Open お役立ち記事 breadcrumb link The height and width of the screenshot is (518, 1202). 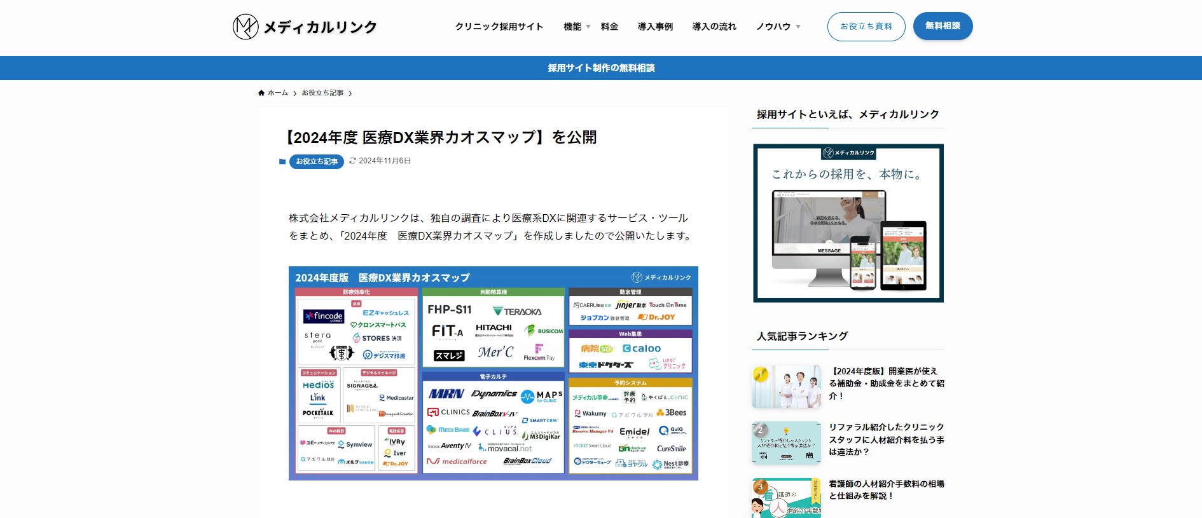click(322, 93)
